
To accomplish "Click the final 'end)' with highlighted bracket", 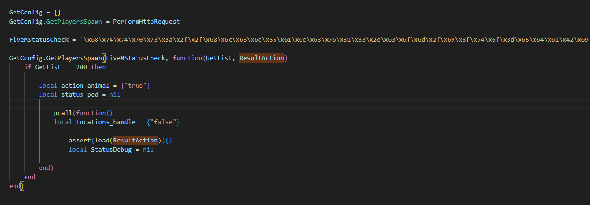I will [x=16, y=186].
